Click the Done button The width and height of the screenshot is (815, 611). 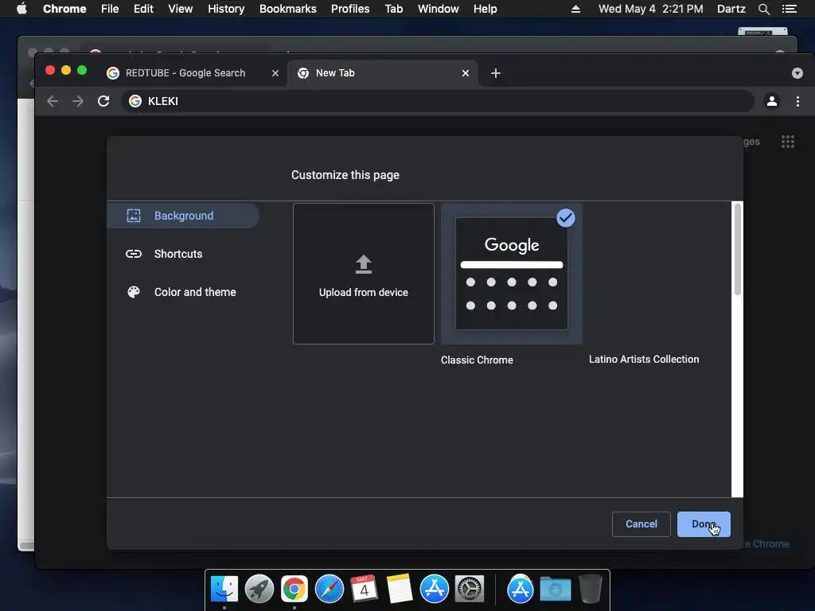(x=704, y=523)
